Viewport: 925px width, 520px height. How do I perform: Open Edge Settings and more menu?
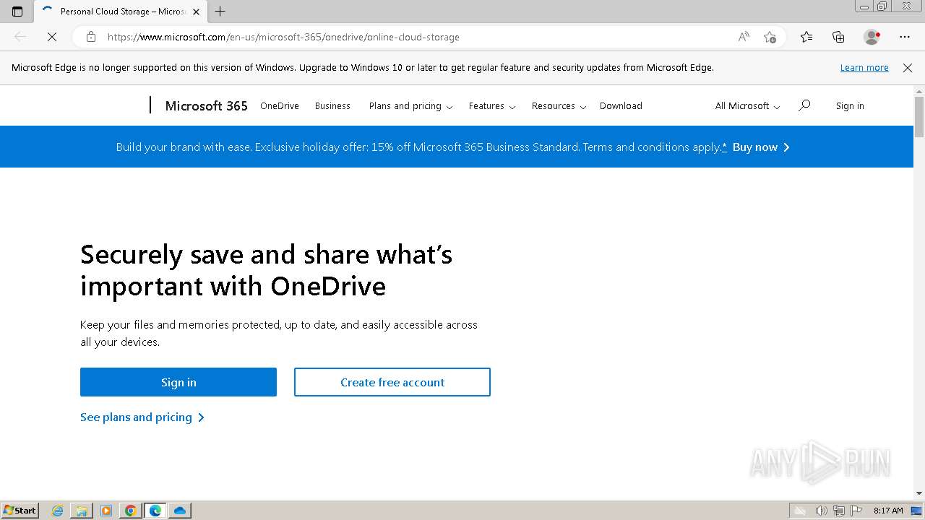(x=905, y=37)
